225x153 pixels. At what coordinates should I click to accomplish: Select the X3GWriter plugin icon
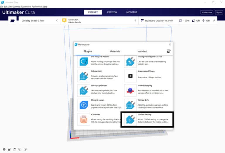pos(84,119)
